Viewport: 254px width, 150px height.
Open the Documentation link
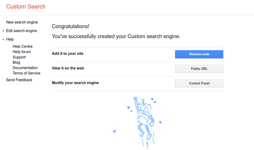(x=25, y=68)
